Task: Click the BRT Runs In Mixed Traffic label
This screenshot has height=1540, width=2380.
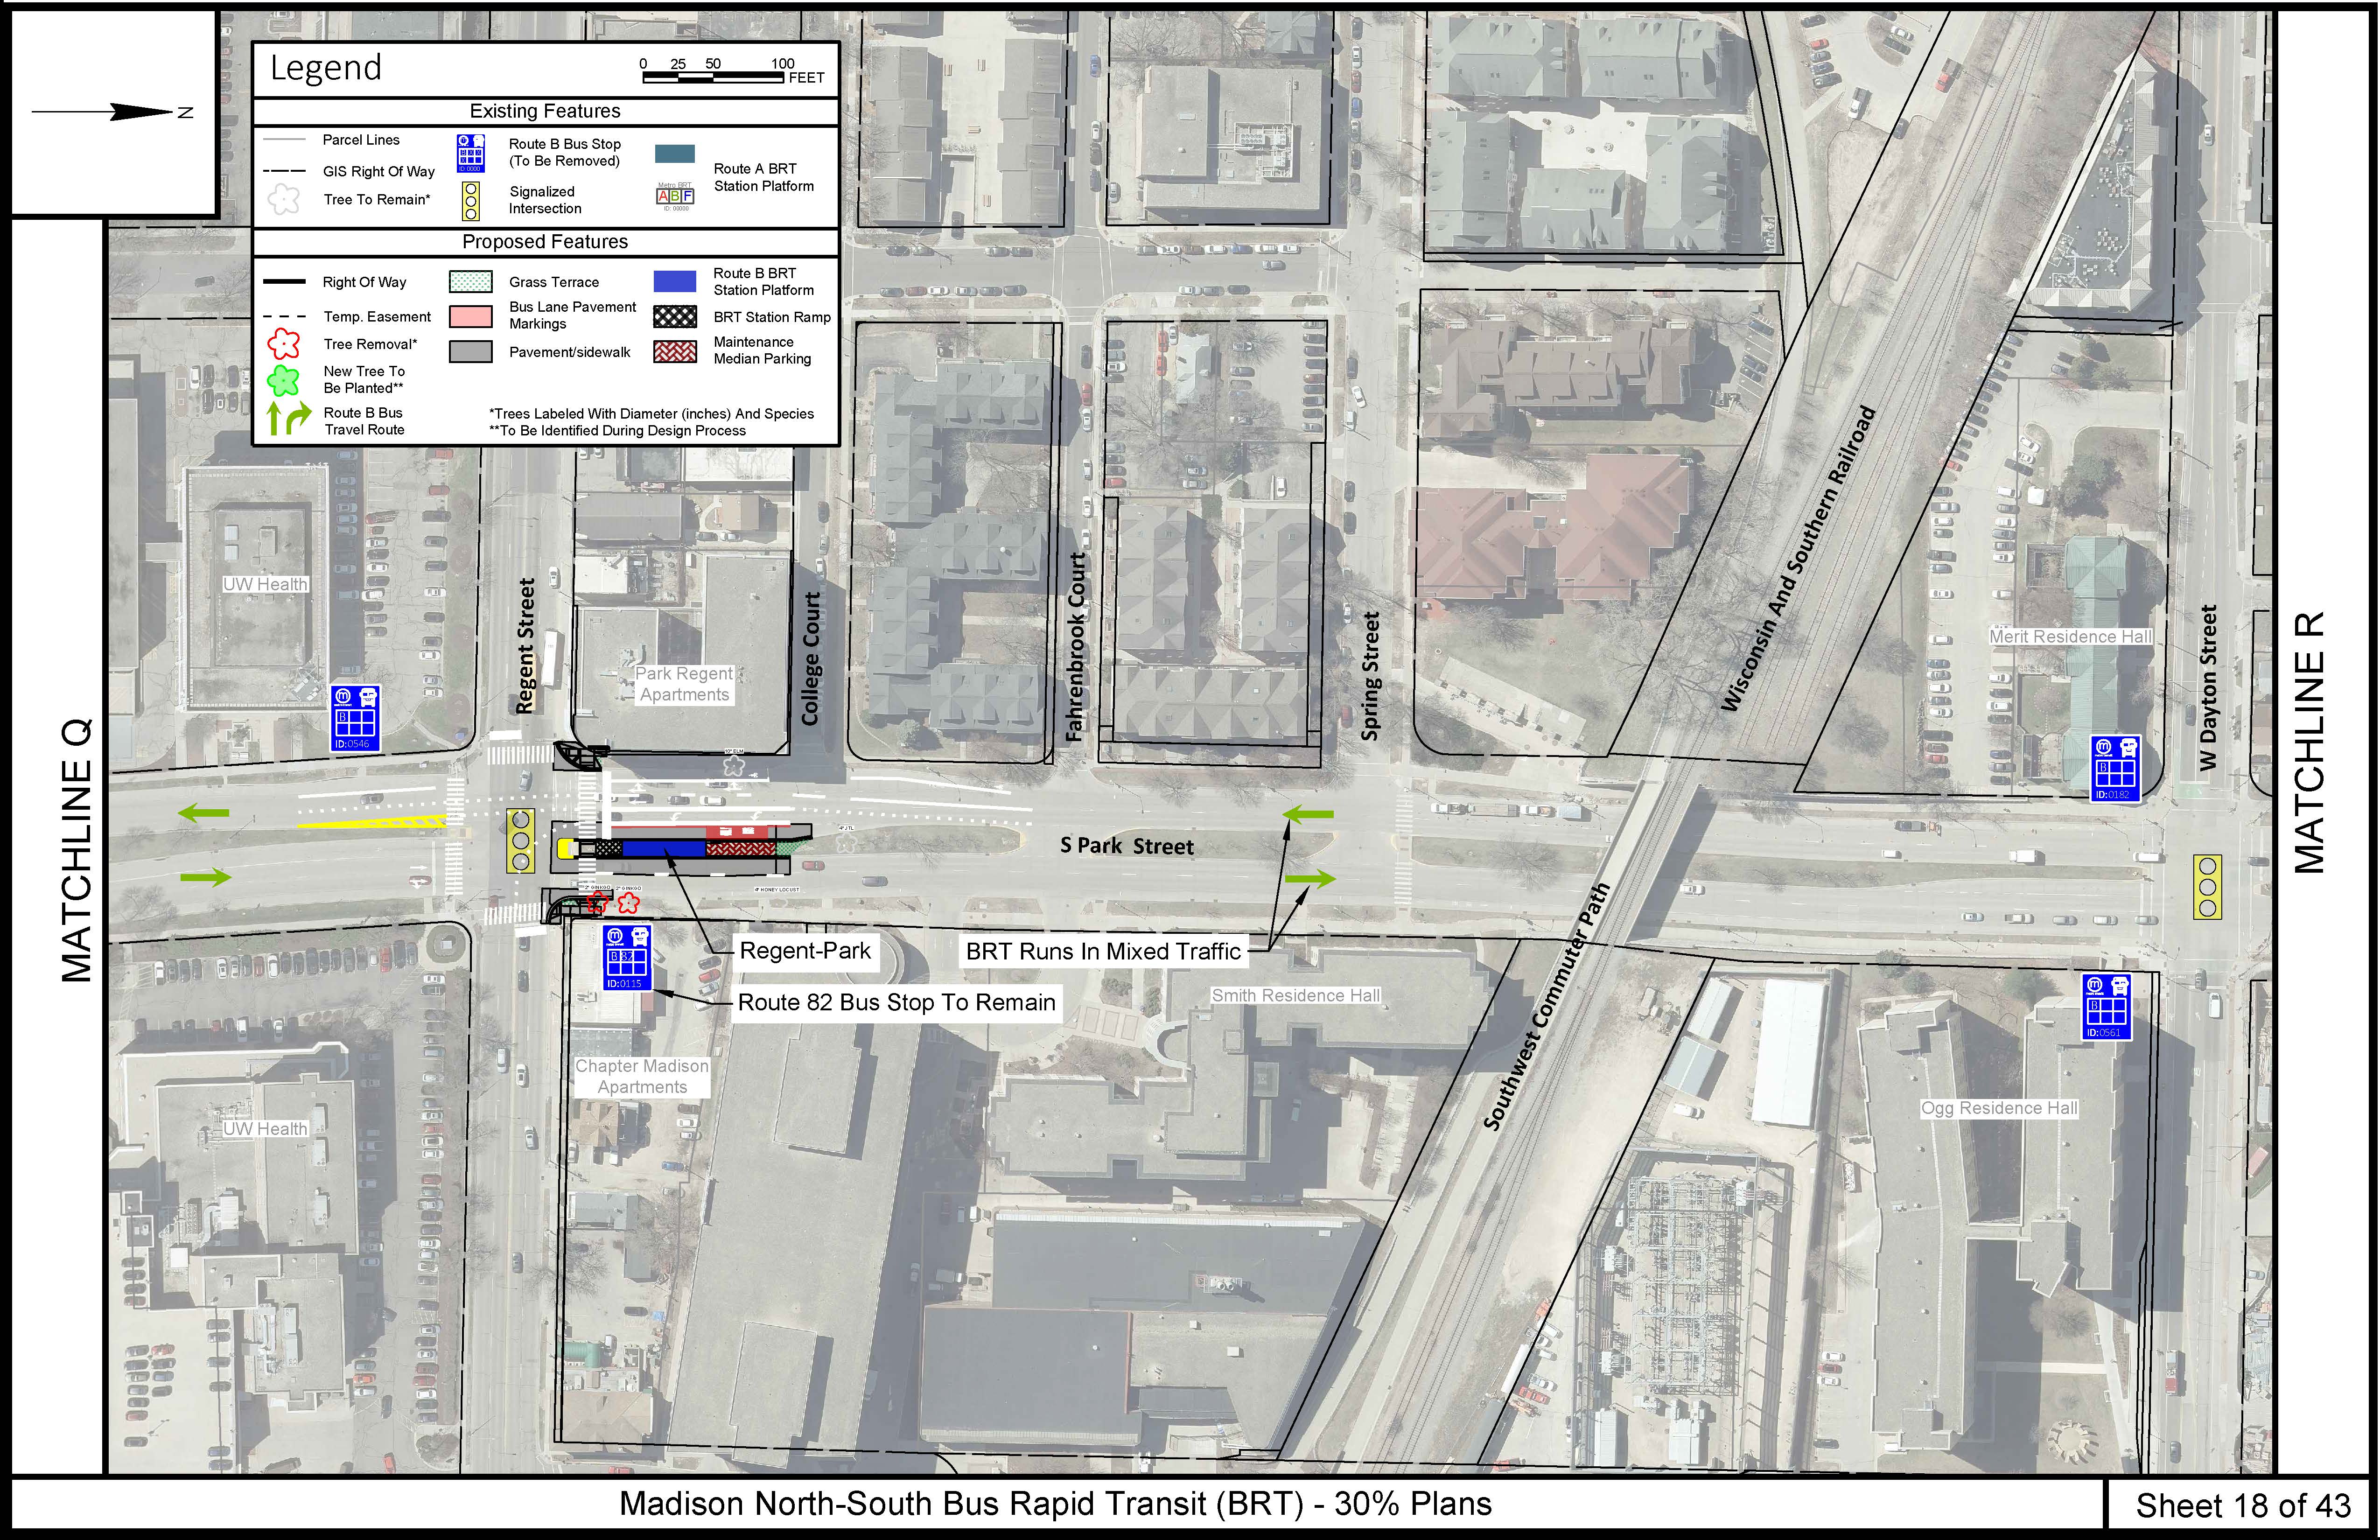Action: (1103, 952)
